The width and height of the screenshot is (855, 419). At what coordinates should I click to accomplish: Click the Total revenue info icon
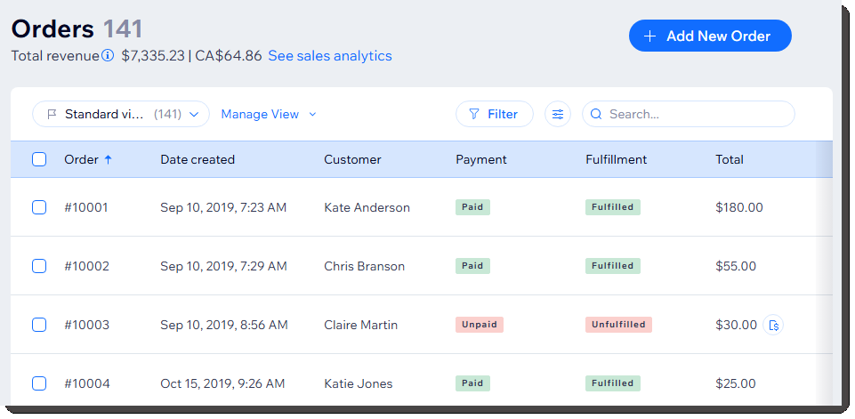click(x=108, y=56)
